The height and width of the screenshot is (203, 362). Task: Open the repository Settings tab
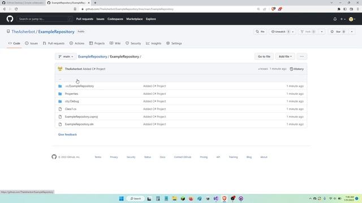pyautogui.click(x=174, y=43)
